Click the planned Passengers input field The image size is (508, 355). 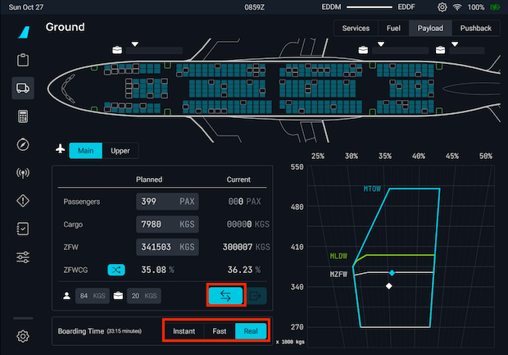166,202
